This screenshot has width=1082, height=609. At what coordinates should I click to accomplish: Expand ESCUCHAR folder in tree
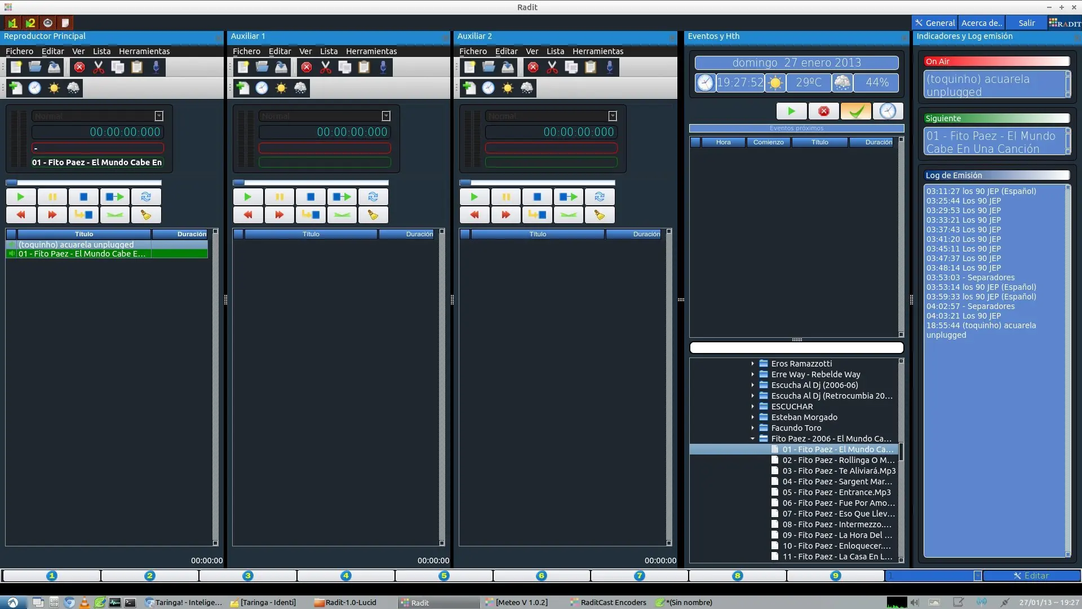pos(752,407)
